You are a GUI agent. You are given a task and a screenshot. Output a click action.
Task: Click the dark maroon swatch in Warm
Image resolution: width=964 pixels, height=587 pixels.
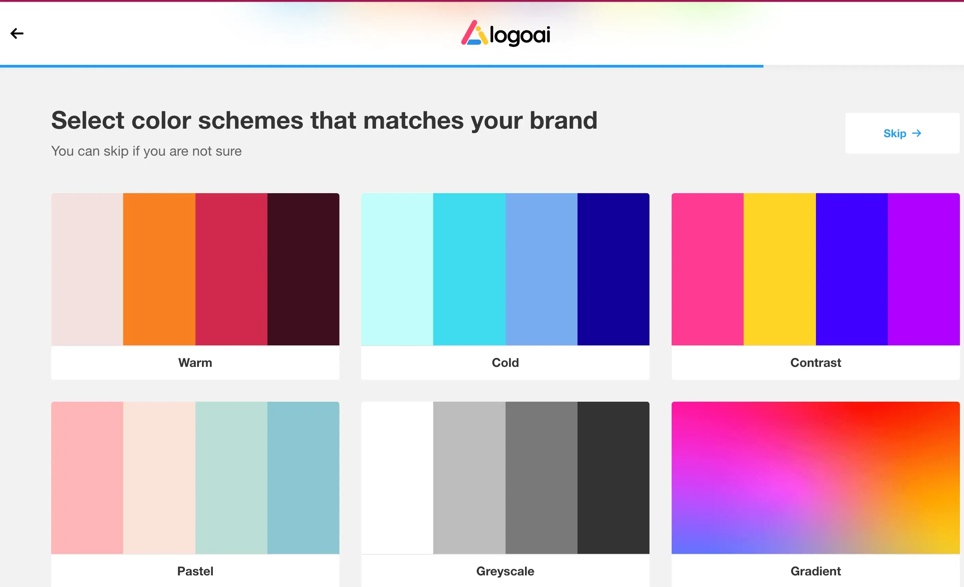click(x=303, y=269)
